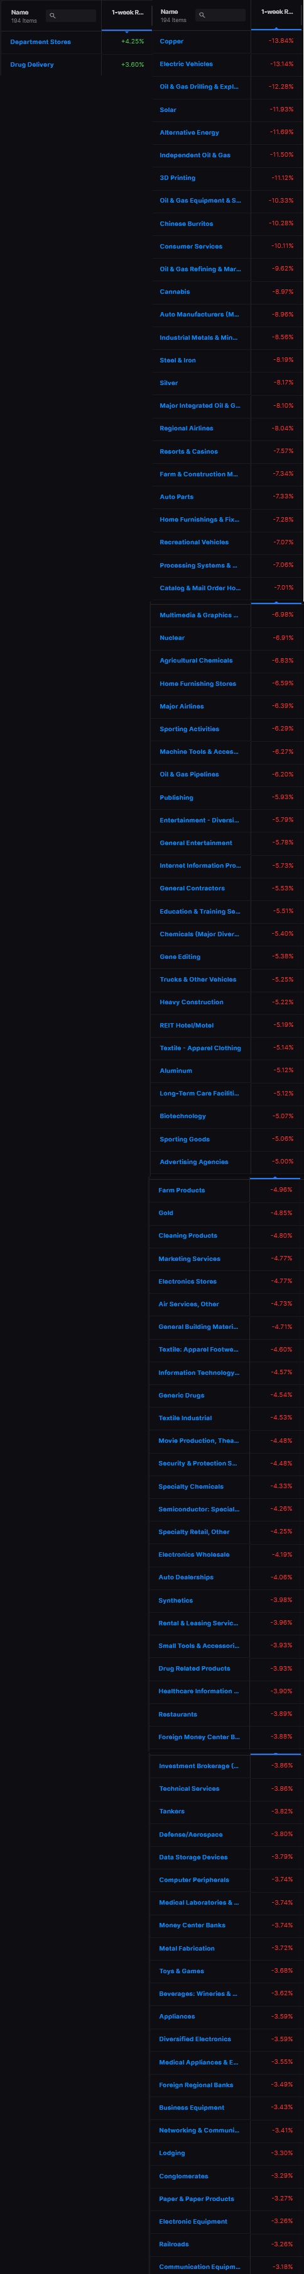304x2274 pixels.
Task: Open the Drug Delivery industry link
Action: pos(32,64)
